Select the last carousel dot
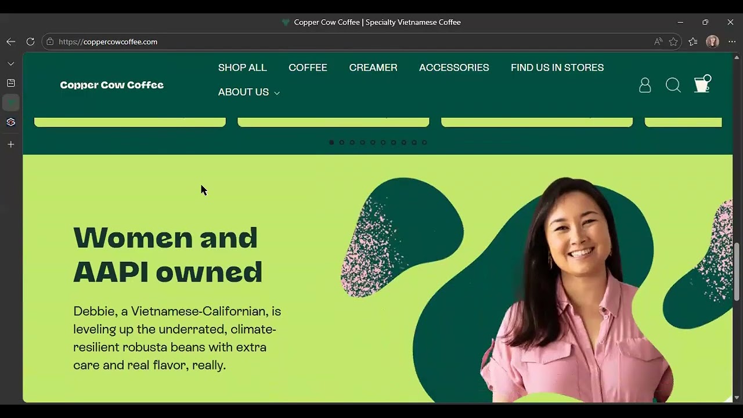Screen dimensions: 743x418 (424, 142)
